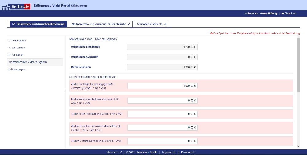Select the zeitnah zu verwendenden Mitteln field

162,128
